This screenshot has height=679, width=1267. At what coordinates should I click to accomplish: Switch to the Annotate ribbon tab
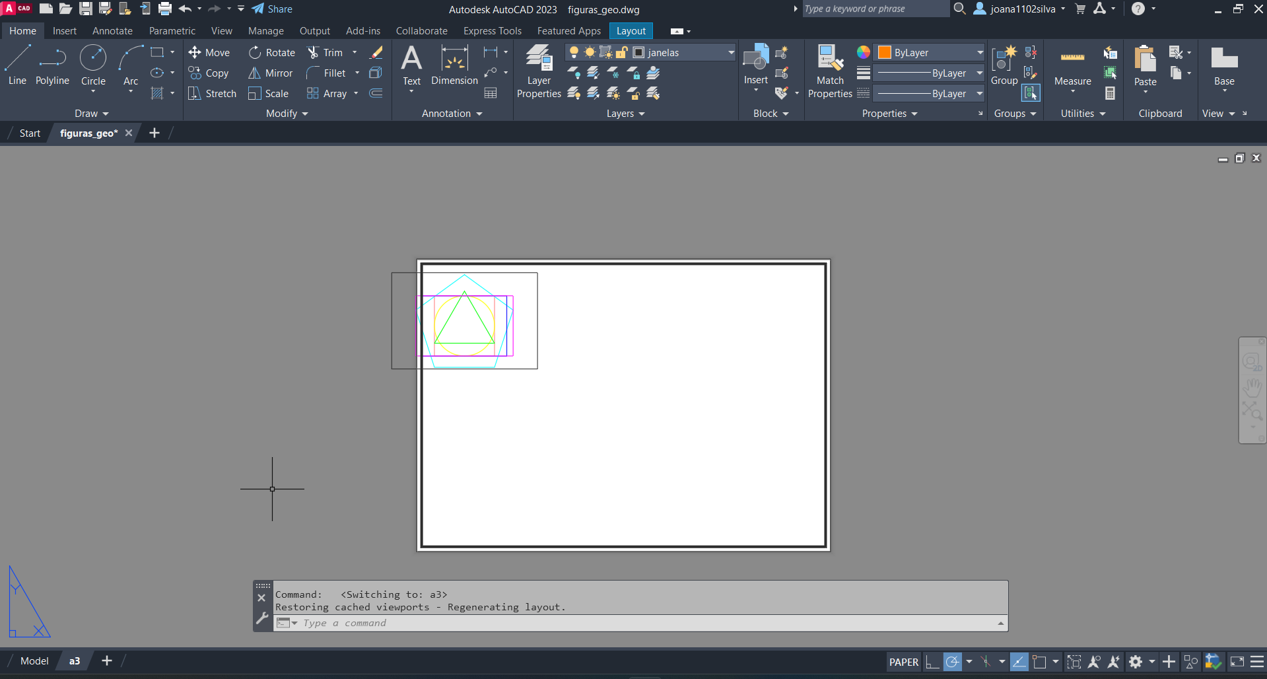(x=112, y=31)
